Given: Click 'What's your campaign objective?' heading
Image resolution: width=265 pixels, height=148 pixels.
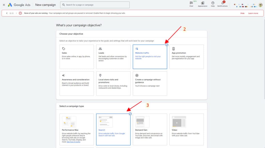Looking at the screenshot, I should (79, 25).
